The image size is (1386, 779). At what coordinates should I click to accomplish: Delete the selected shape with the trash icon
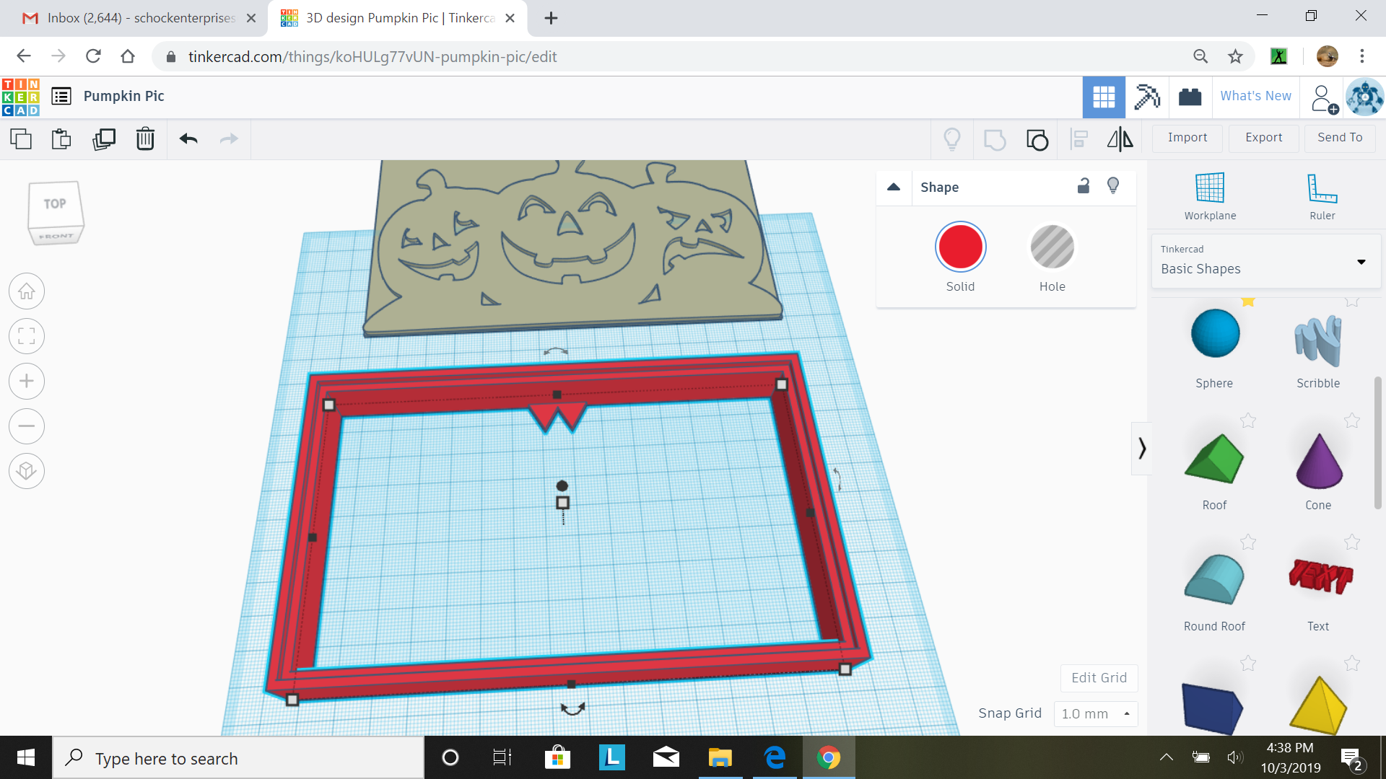click(x=145, y=138)
